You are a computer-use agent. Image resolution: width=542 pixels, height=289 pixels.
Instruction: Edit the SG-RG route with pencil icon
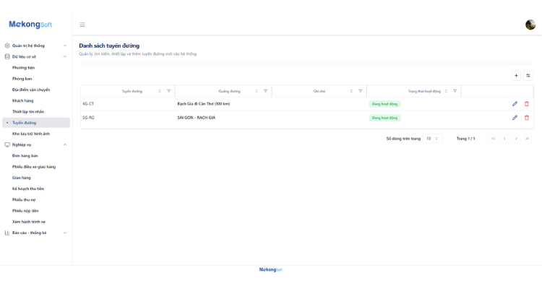pos(515,118)
